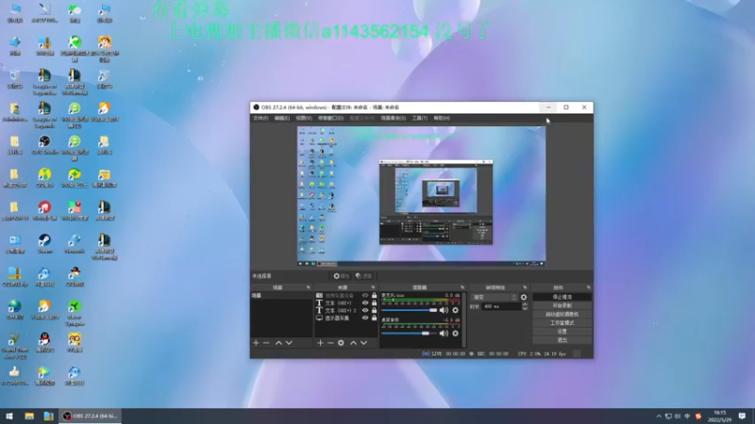Open source properties button above docks
This screenshot has height=424, width=755.
click(342, 276)
